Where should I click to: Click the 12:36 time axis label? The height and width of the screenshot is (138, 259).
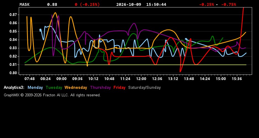point(157,79)
